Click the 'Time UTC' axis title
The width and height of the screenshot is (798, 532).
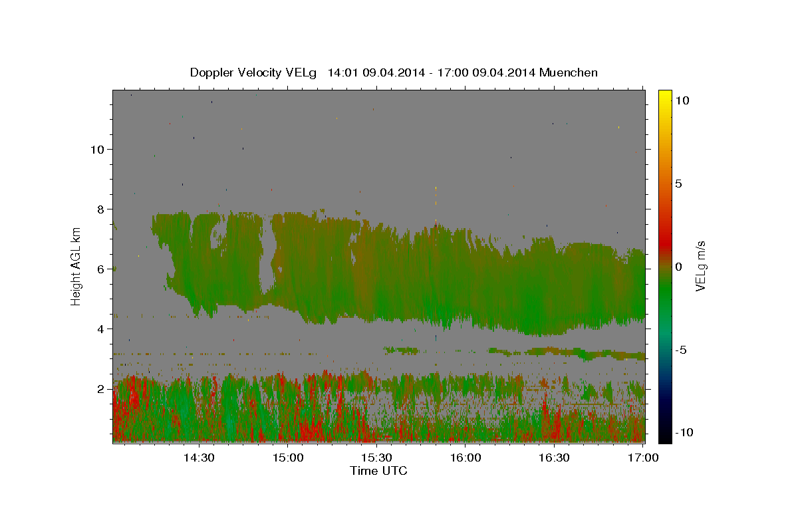coord(378,471)
